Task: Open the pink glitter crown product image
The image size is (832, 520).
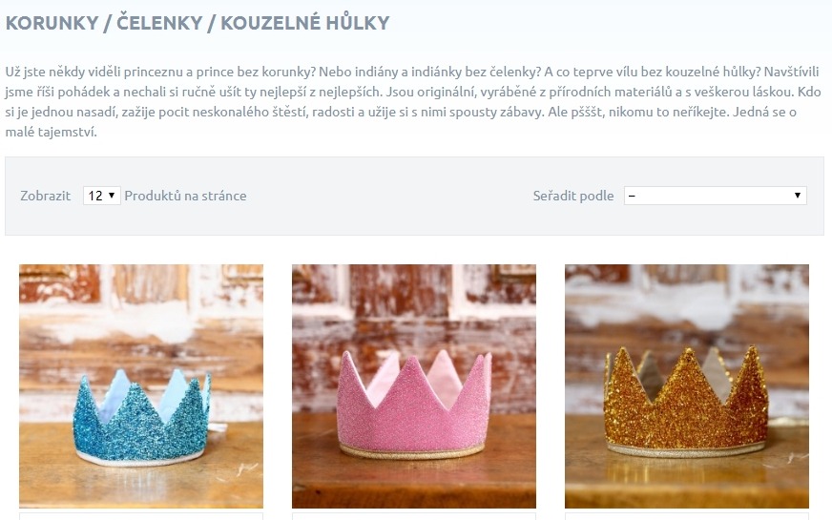Action: [414, 386]
